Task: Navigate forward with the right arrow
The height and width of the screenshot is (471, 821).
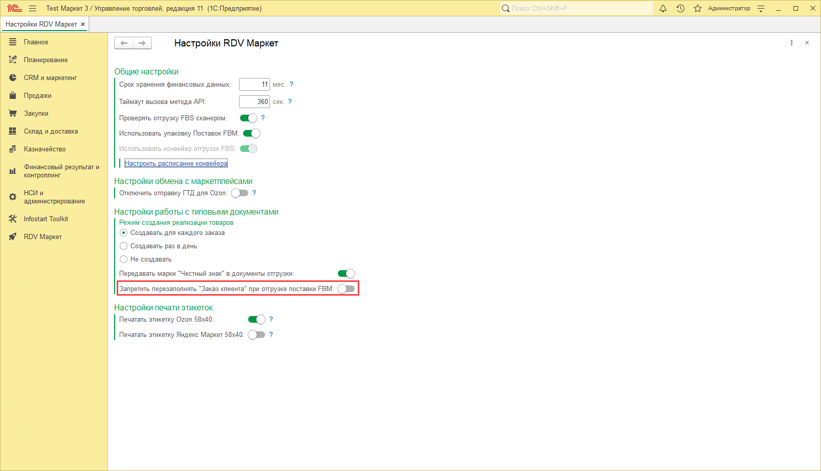Action: point(142,43)
